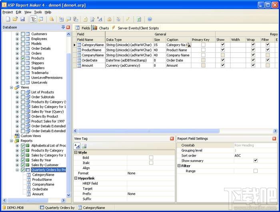The image size is (280, 212).
Task: Open Server Events/Client Scripts tab
Action: point(135,28)
